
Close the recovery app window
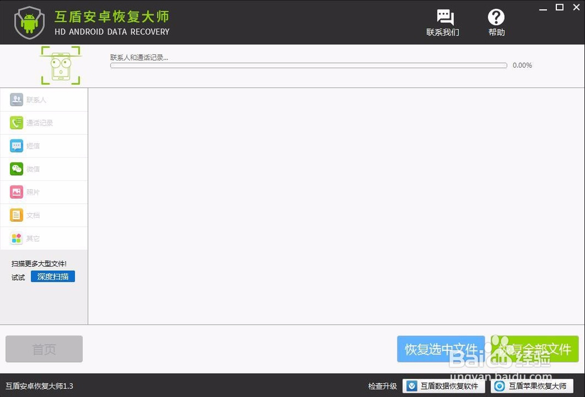pyautogui.click(x=576, y=7)
